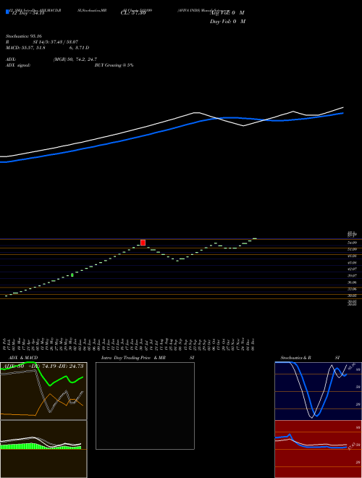
Task: Click the 'Intra Day Trading Price & MR' title
Action: coord(133,358)
